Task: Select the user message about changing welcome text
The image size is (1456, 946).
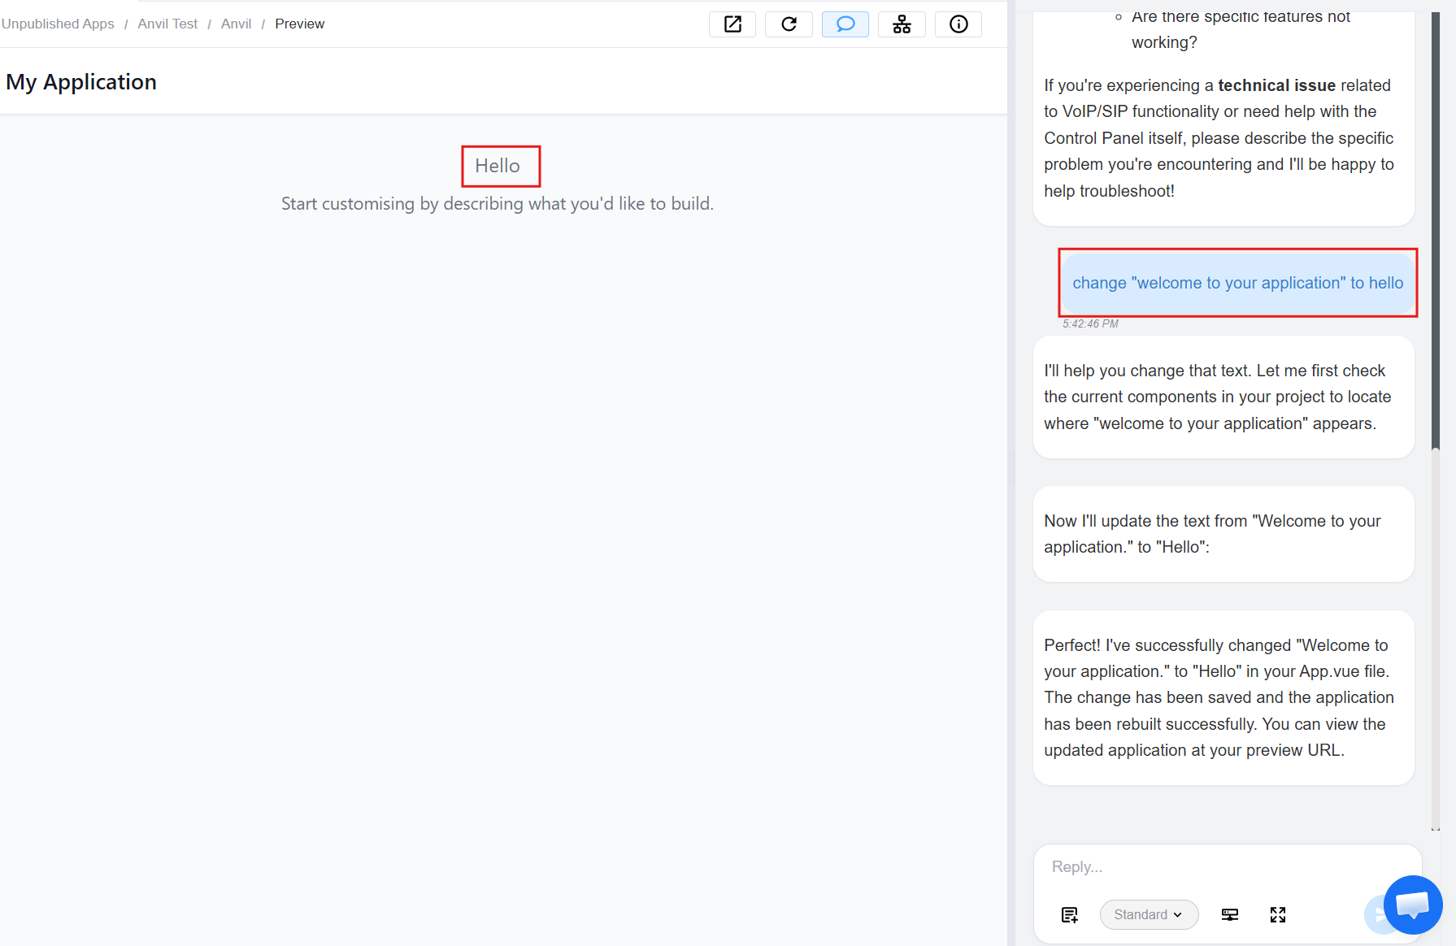Action: 1237,283
